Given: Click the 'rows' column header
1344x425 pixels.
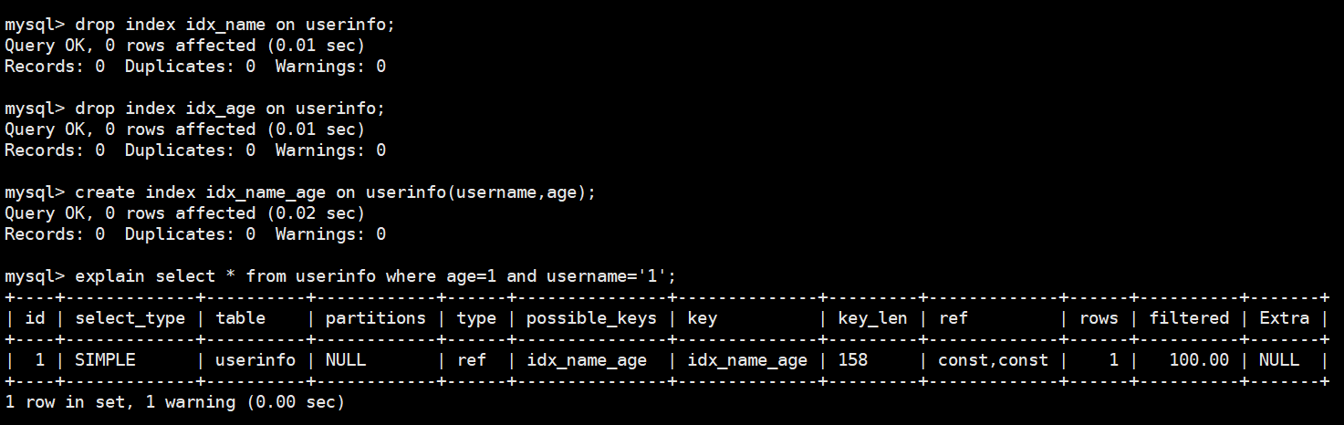Looking at the screenshot, I should 1098,318.
